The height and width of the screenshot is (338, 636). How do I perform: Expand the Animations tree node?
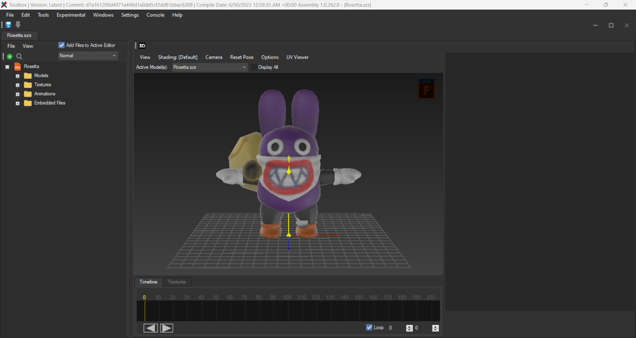18,94
